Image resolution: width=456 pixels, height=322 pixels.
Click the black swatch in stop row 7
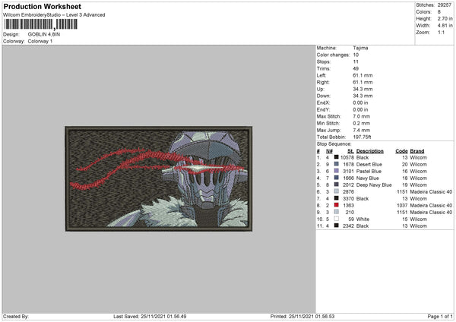coord(336,198)
